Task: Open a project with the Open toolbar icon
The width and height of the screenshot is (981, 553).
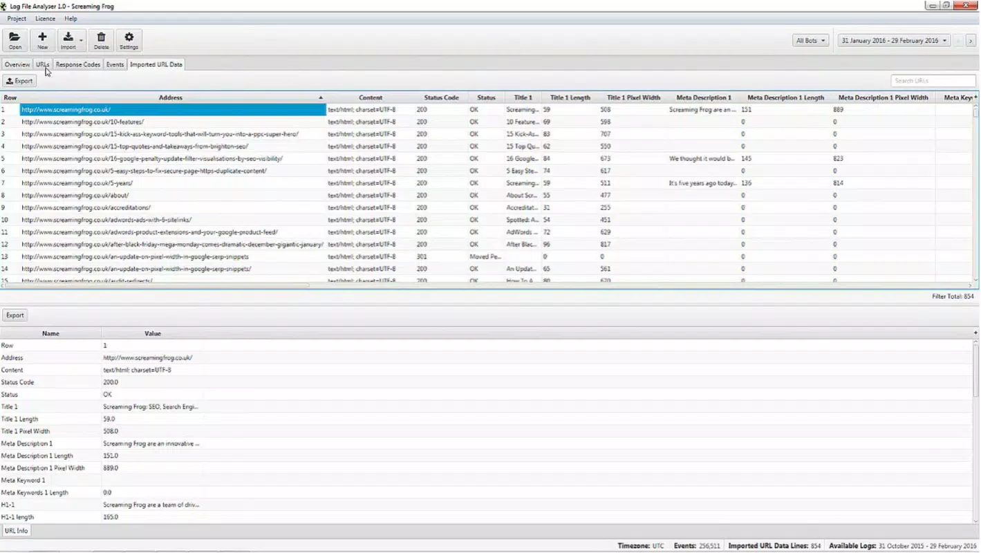Action: click(x=15, y=40)
